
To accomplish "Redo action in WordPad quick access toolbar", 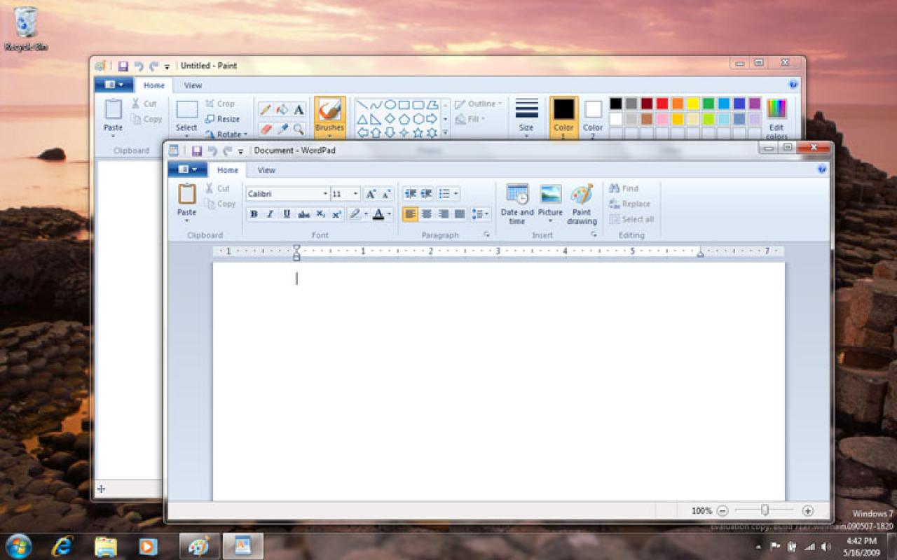I will (x=227, y=150).
